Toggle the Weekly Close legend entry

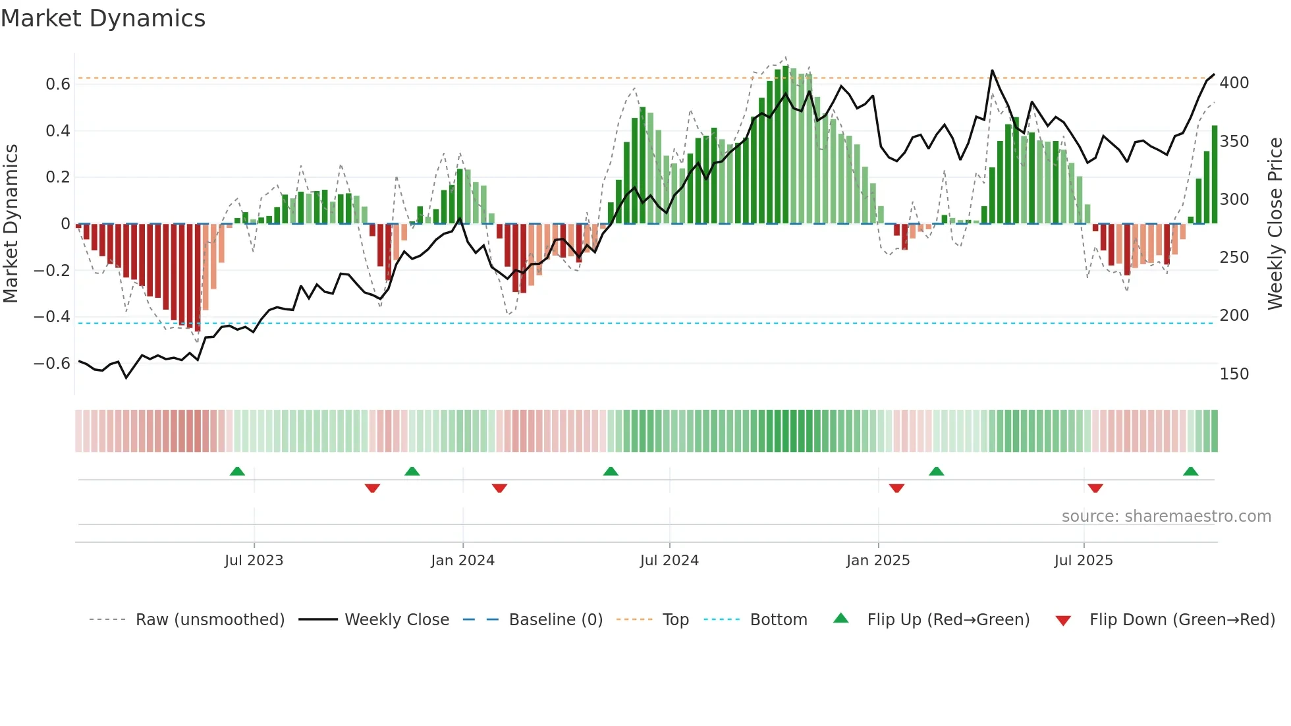click(374, 620)
